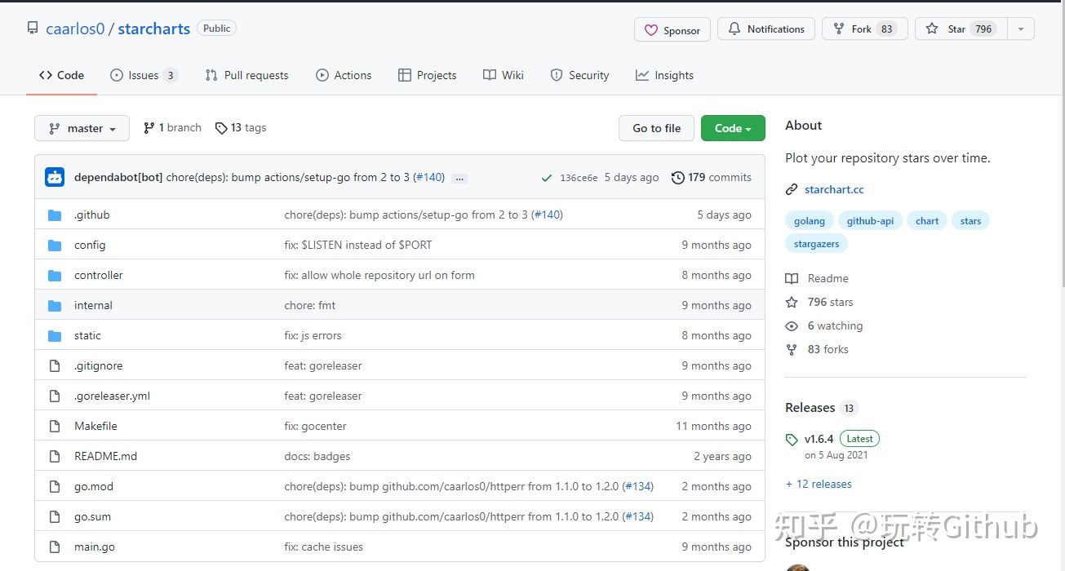Click the green commit status checkmark
The height and width of the screenshot is (571, 1065).
(x=546, y=178)
